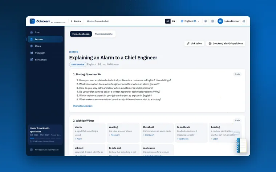This screenshot has height=172, width=276.
Task: Click question 'Which technical words in your job'
Action: tap(115, 96)
